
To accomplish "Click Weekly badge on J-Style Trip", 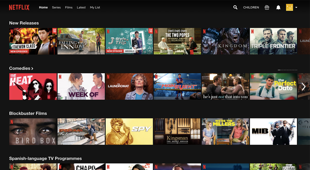I will click(x=129, y=51).
